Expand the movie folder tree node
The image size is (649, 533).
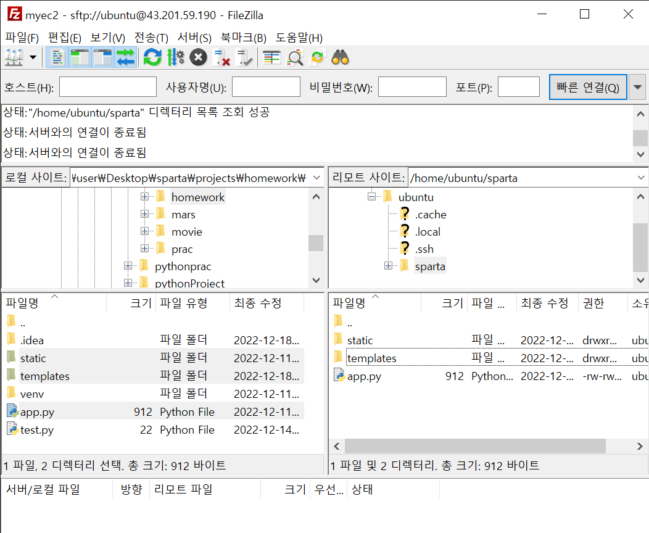click(x=144, y=231)
